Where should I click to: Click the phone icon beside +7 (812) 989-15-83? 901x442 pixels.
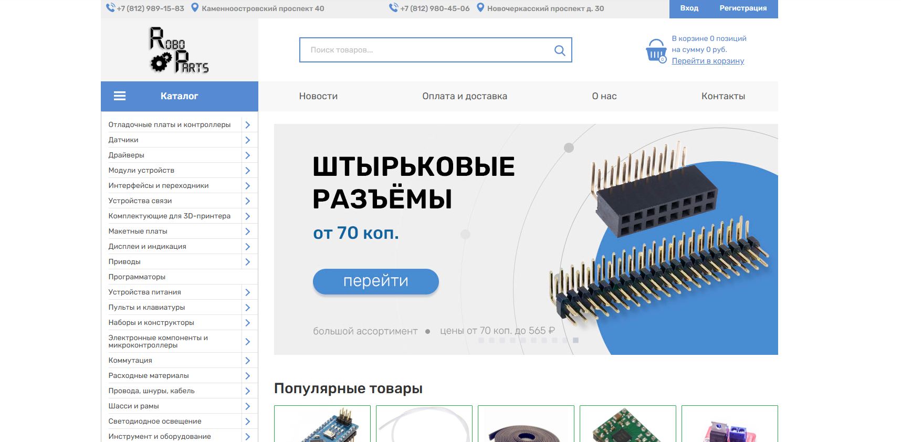[110, 8]
